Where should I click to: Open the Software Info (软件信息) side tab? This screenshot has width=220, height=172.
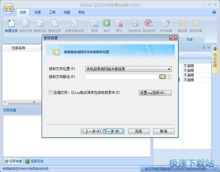(215, 59)
